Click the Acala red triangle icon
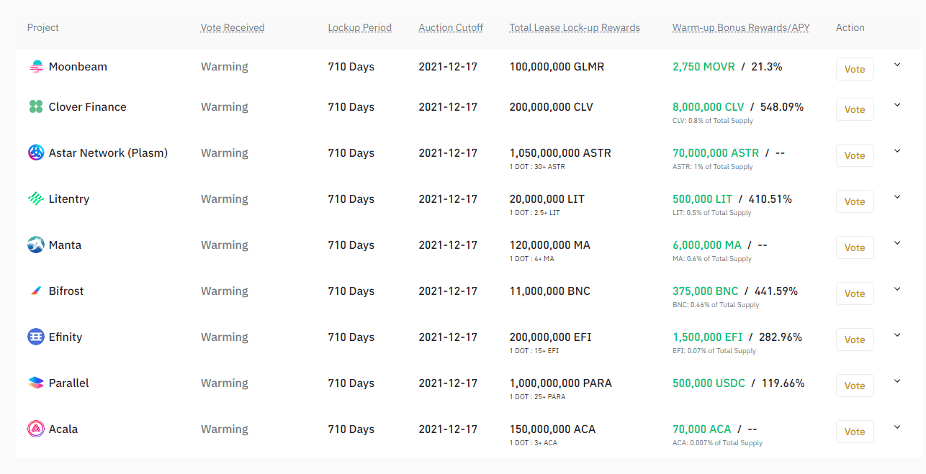Image resolution: width=926 pixels, height=474 pixels. (x=36, y=429)
